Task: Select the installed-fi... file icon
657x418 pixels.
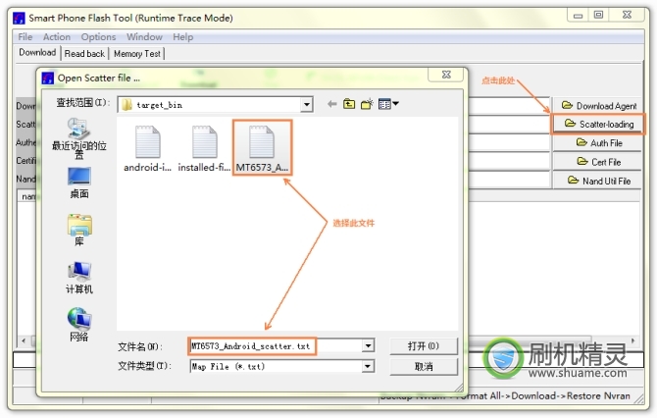Action: [x=204, y=148]
